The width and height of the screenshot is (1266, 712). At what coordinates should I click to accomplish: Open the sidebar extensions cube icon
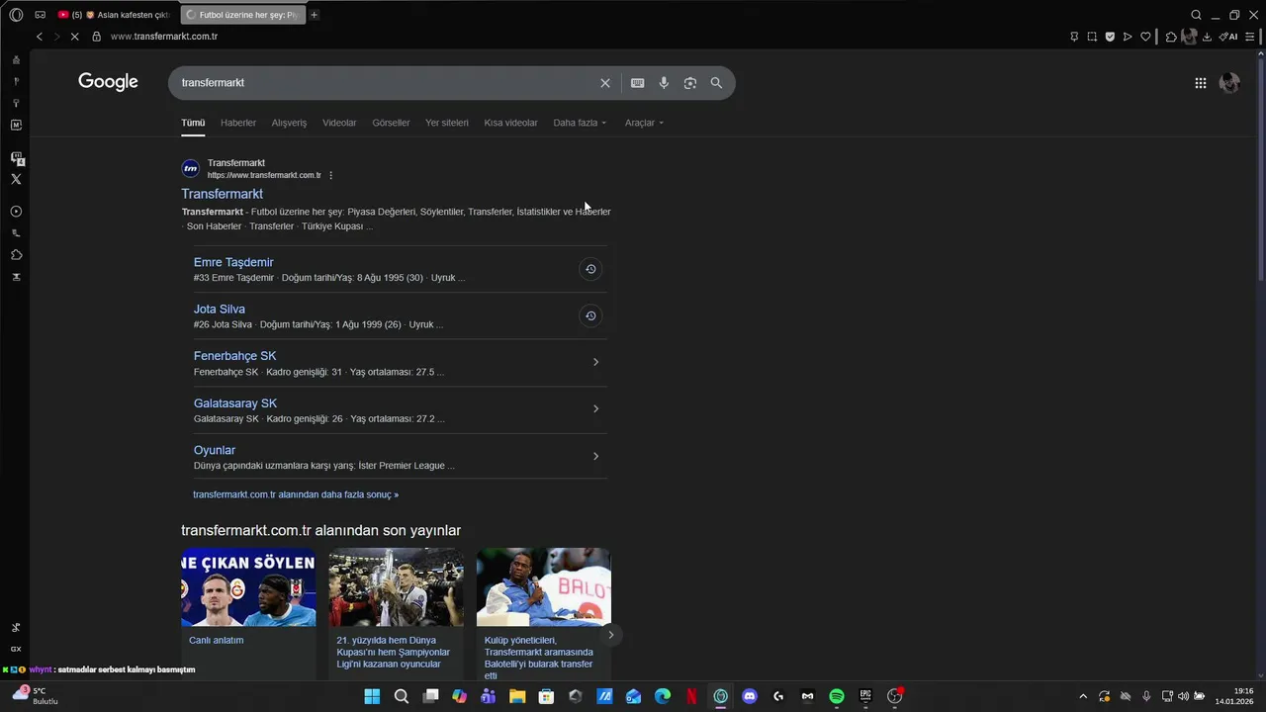[16, 255]
